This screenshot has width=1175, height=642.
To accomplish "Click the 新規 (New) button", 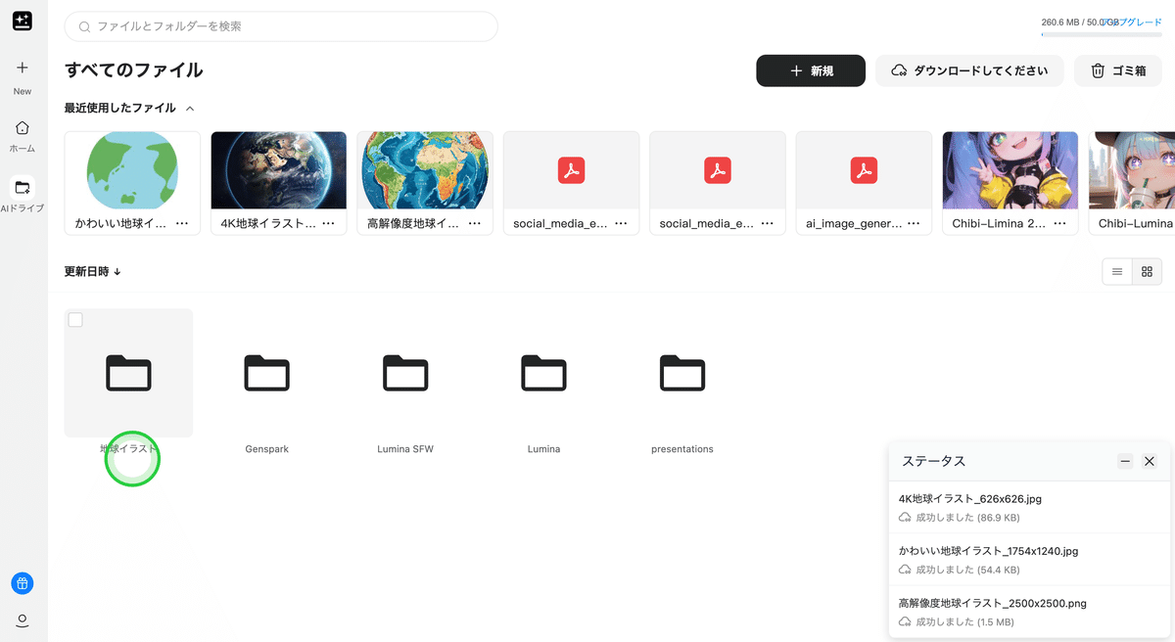I will [810, 70].
